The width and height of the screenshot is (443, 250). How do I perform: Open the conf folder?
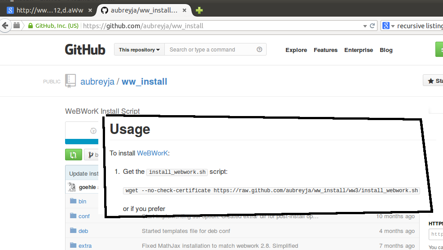tap(84, 216)
